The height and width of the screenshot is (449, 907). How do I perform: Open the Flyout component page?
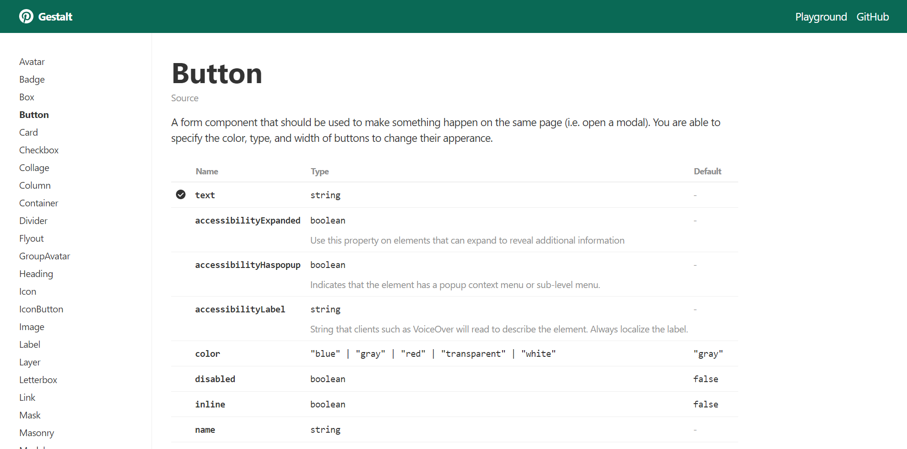(31, 238)
